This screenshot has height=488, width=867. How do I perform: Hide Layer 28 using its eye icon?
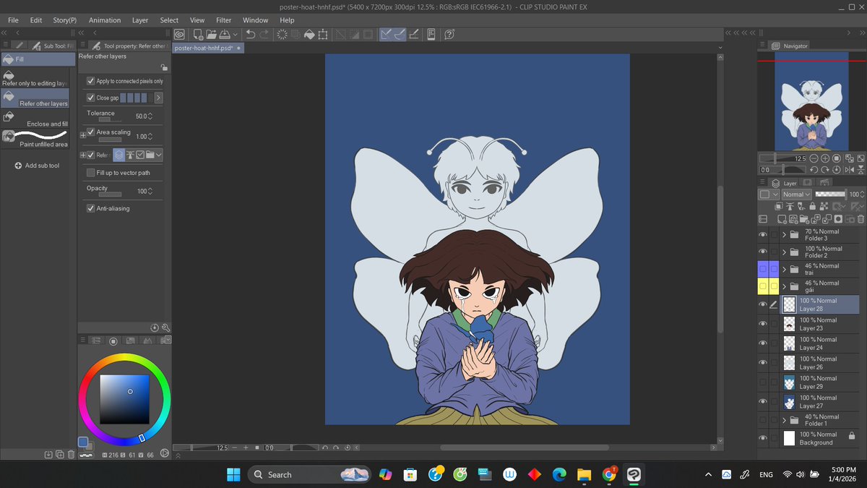pyautogui.click(x=763, y=304)
